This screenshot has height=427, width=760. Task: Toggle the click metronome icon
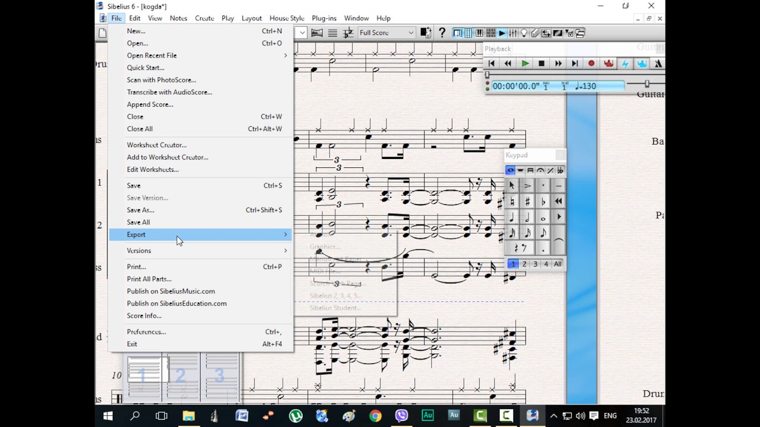(x=658, y=63)
